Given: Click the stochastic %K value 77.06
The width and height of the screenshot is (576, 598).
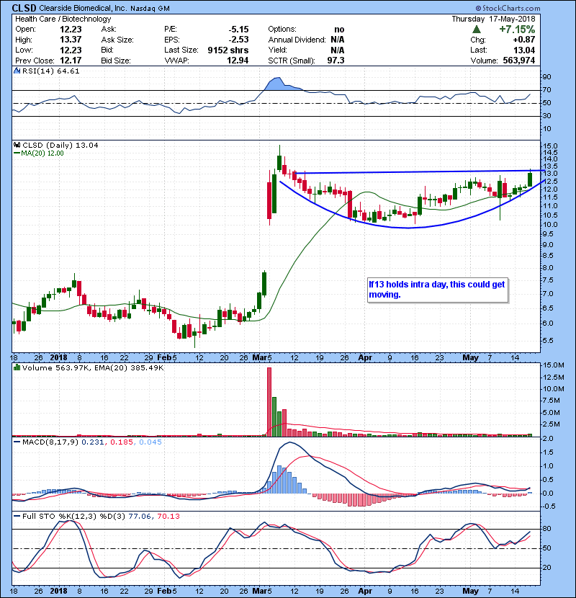Looking at the screenshot, I should coord(140,516).
